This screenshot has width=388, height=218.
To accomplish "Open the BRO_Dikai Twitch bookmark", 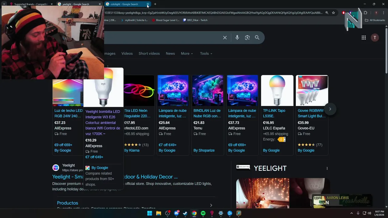I will pyautogui.click(x=195, y=20).
